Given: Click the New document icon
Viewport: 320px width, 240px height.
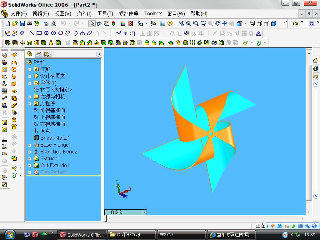Looking at the screenshot, I should [x=7, y=23].
